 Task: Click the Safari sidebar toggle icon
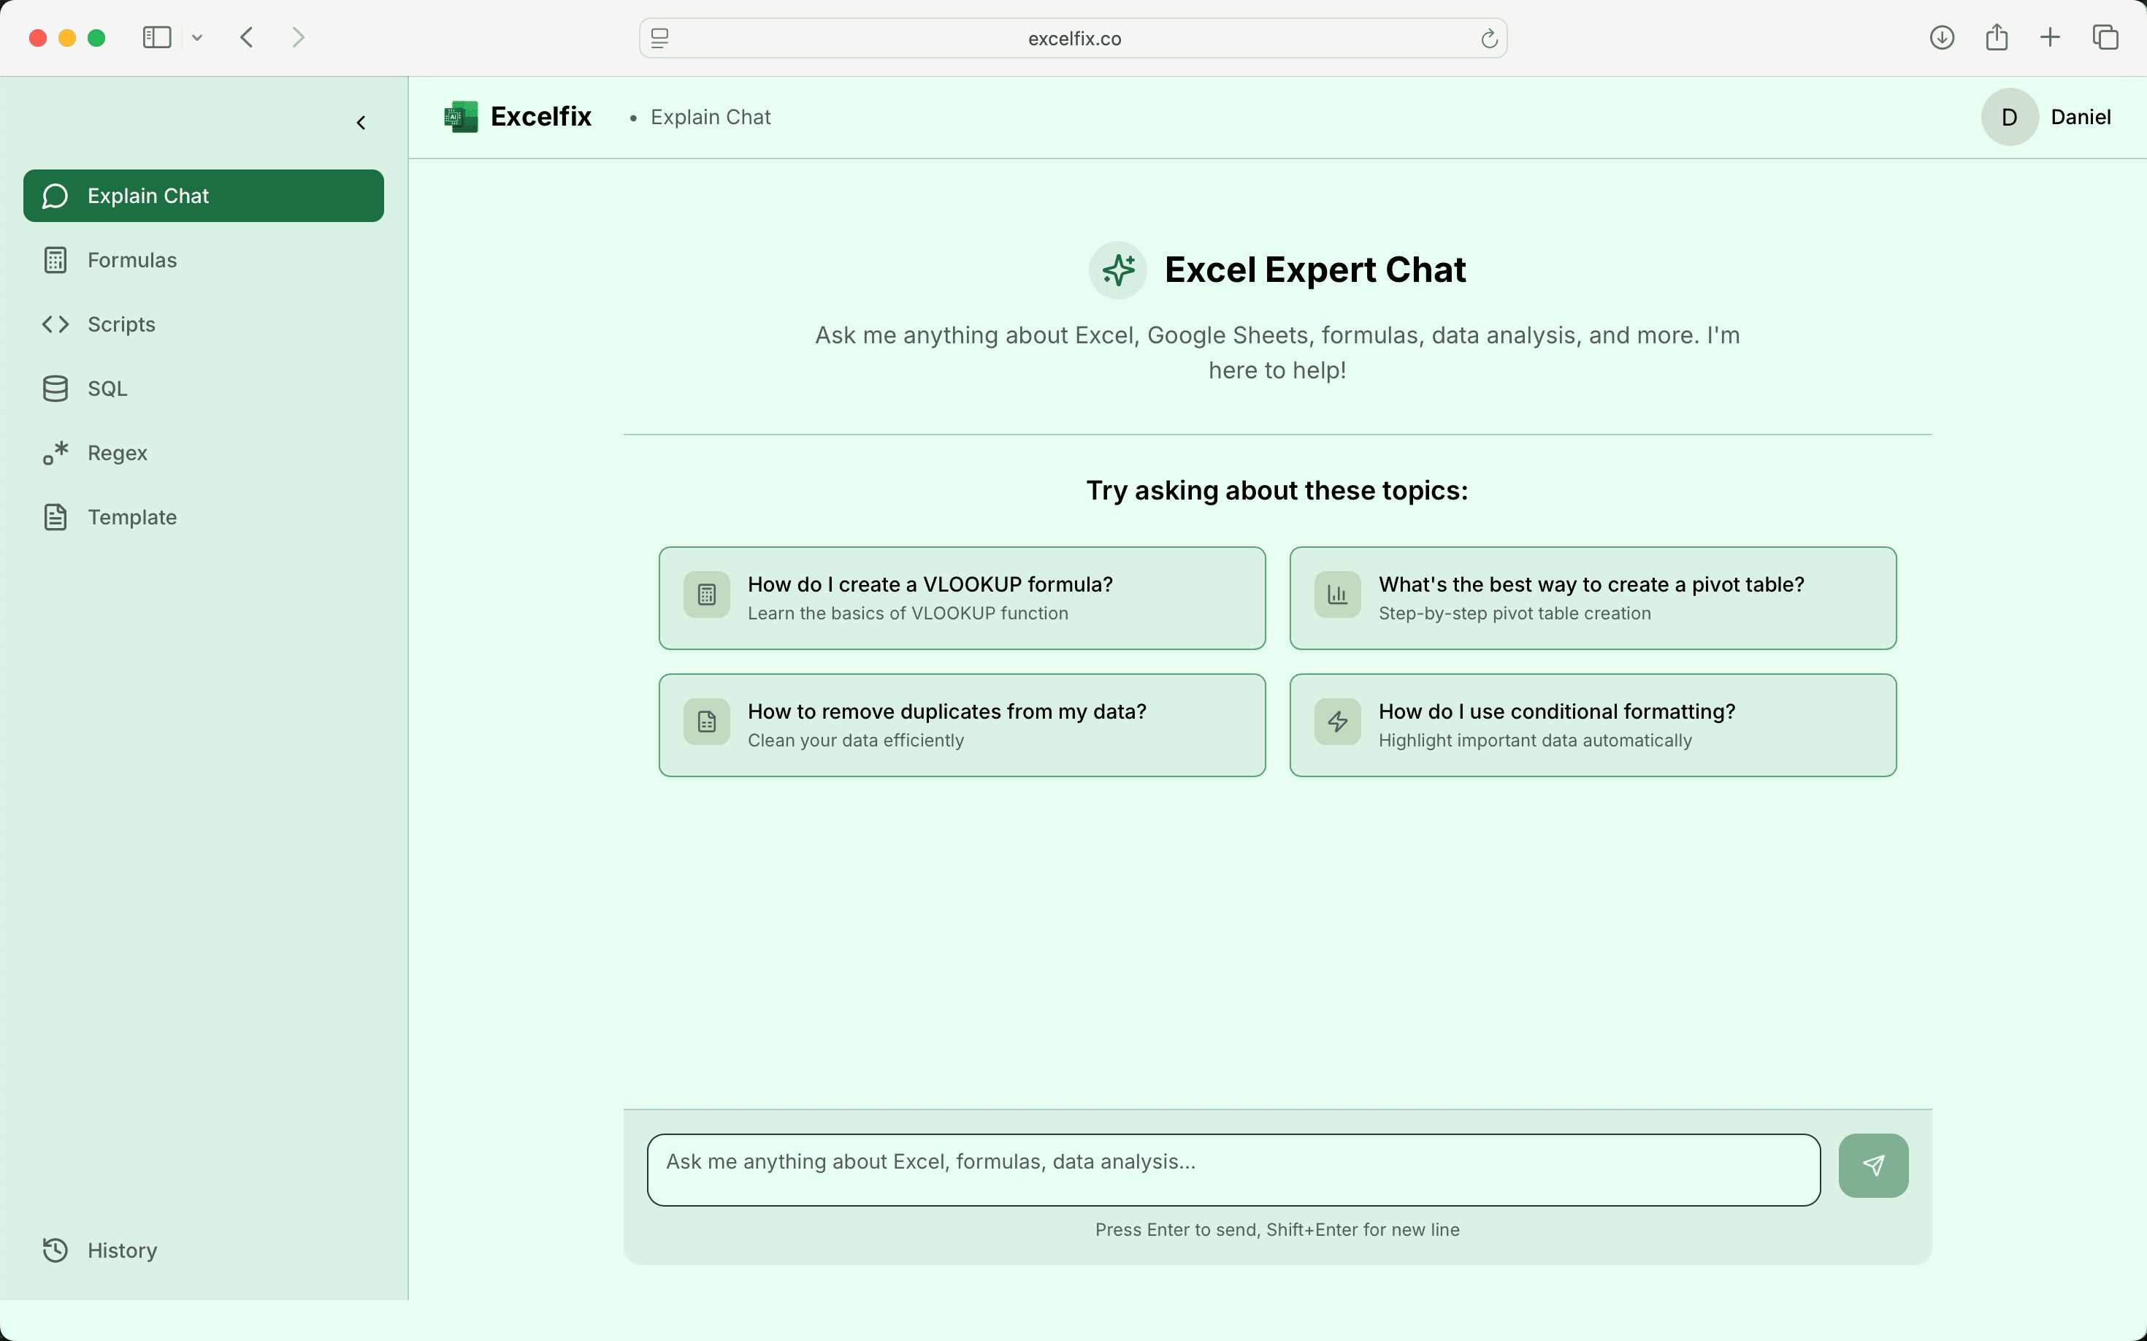[x=157, y=37]
